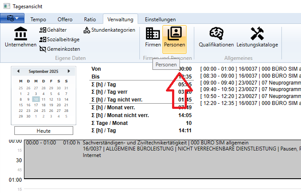Image resolution: width=301 pixels, height=193 pixels.
Task: Switch to the Tempo tab
Action: click(38, 20)
